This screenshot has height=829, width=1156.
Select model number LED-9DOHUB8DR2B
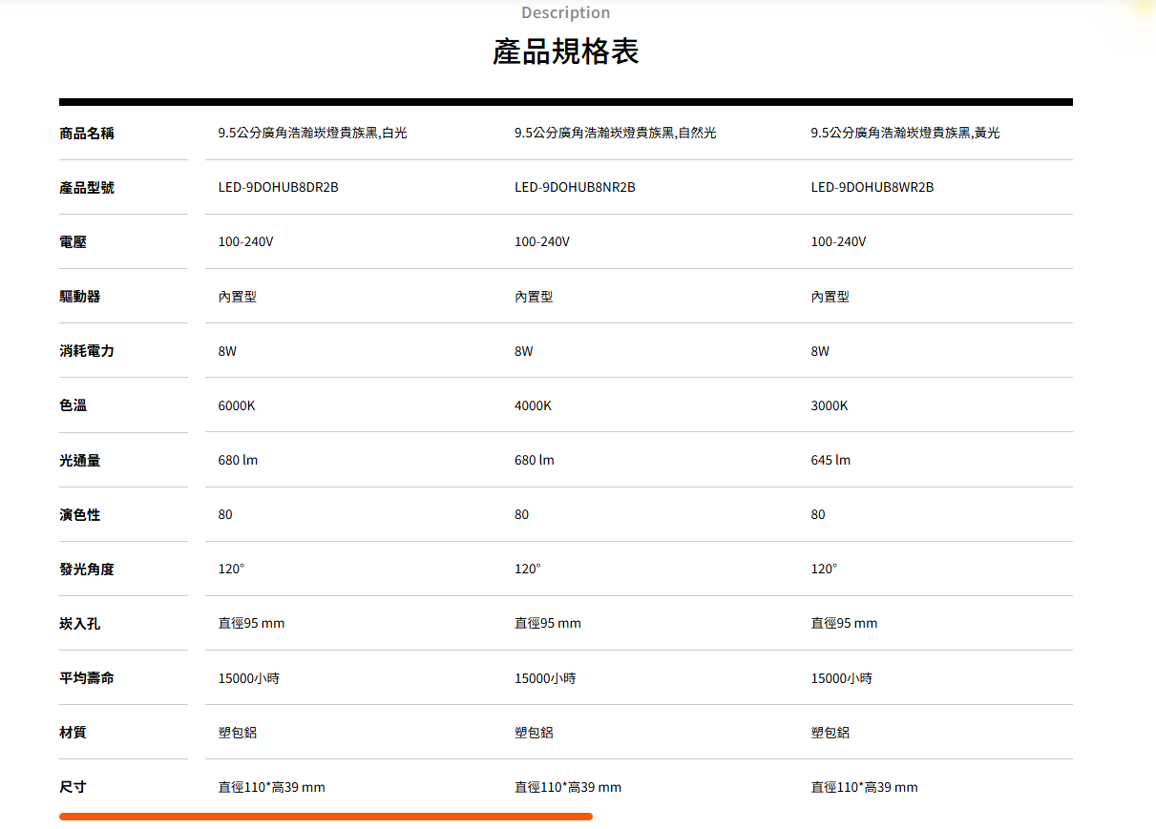[278, 187]
